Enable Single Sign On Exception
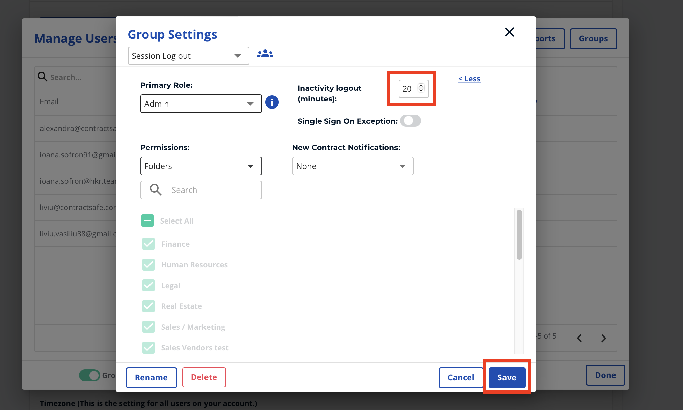Image resolution: width=683 pixels, height=410 pixels. [x=410, y=121]
